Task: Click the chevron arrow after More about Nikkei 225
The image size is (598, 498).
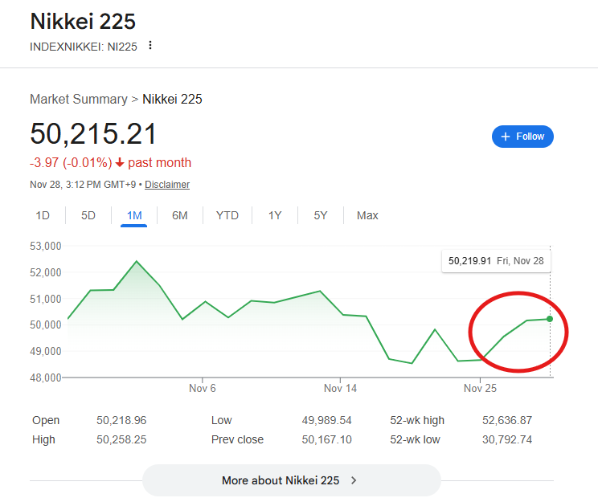Action: pos(354,480)
